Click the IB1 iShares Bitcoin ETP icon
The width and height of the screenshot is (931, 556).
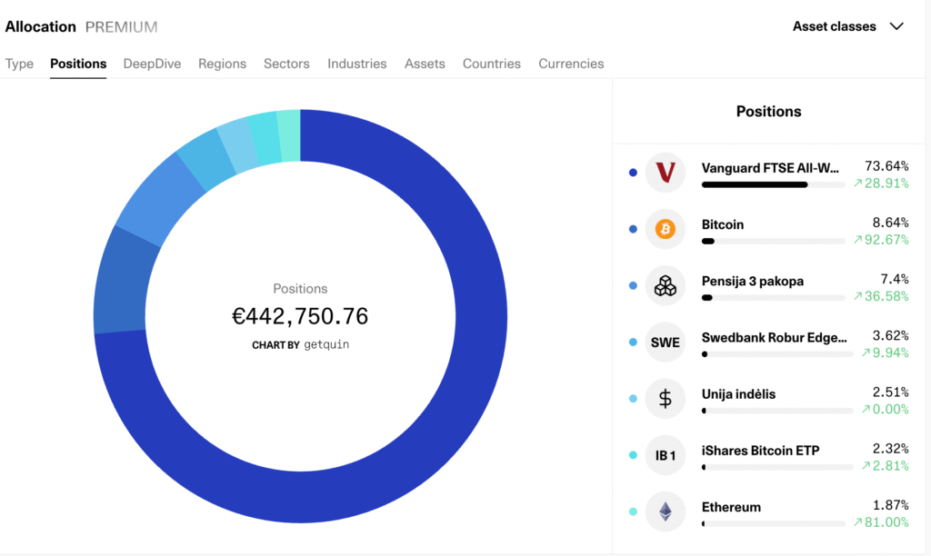pyautogui.click(x=665, y=455)
